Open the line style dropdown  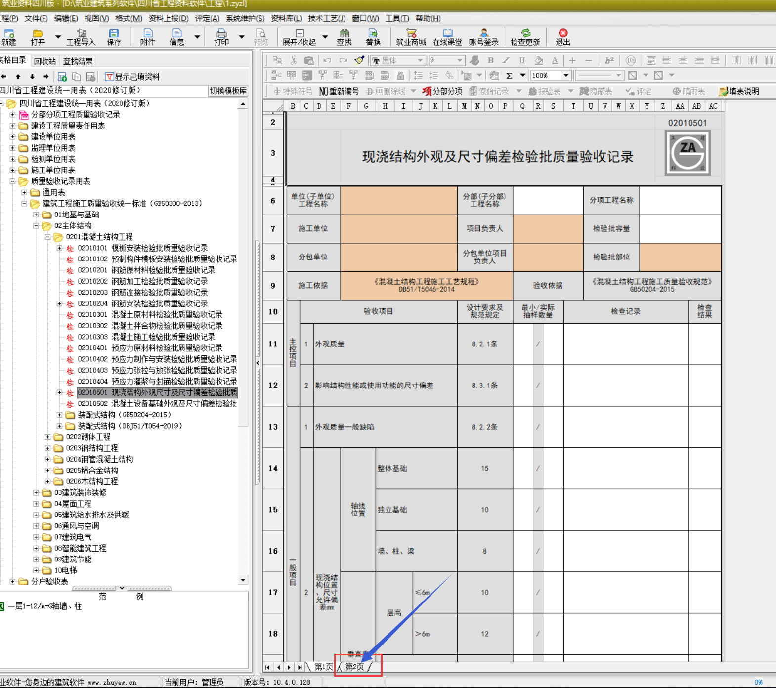pos(618,76)
